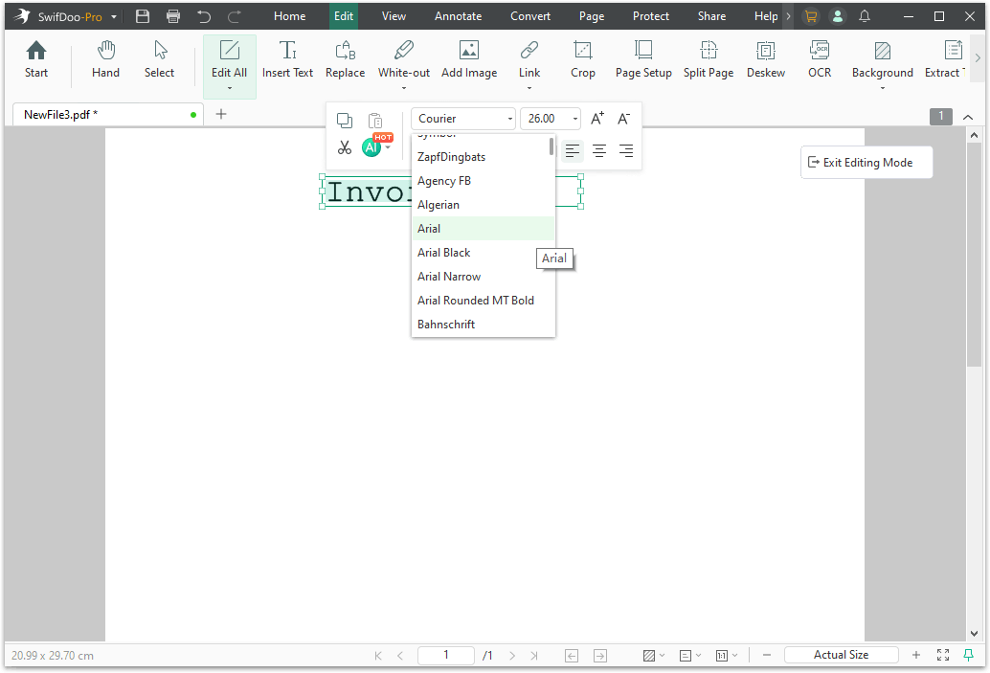Cut text with the scissors icon
Screen dimensions: 990x673
(345, 147)
